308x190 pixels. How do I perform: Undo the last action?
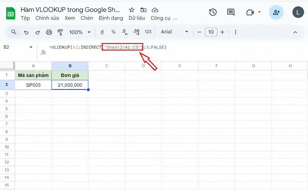point(26,32)
